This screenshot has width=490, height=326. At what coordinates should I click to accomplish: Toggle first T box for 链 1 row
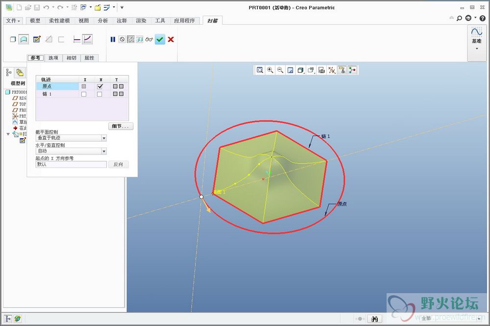pos(115,94)
